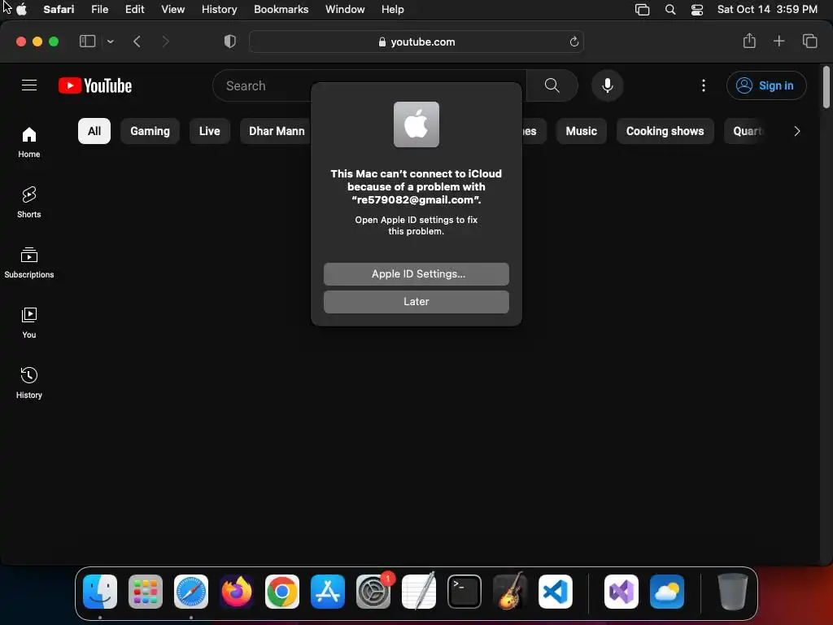Viewport: 833px width, 625px height.
Task: Open the YouTube hamburger guide menu
Action: (29, 85)
